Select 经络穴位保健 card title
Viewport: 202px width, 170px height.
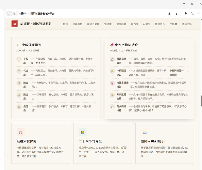tap(27, 141)
